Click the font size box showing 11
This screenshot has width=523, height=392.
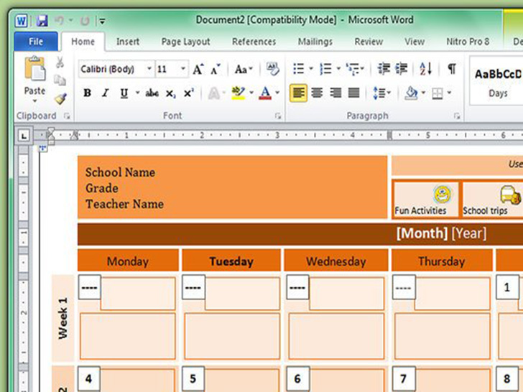point(167,69)
